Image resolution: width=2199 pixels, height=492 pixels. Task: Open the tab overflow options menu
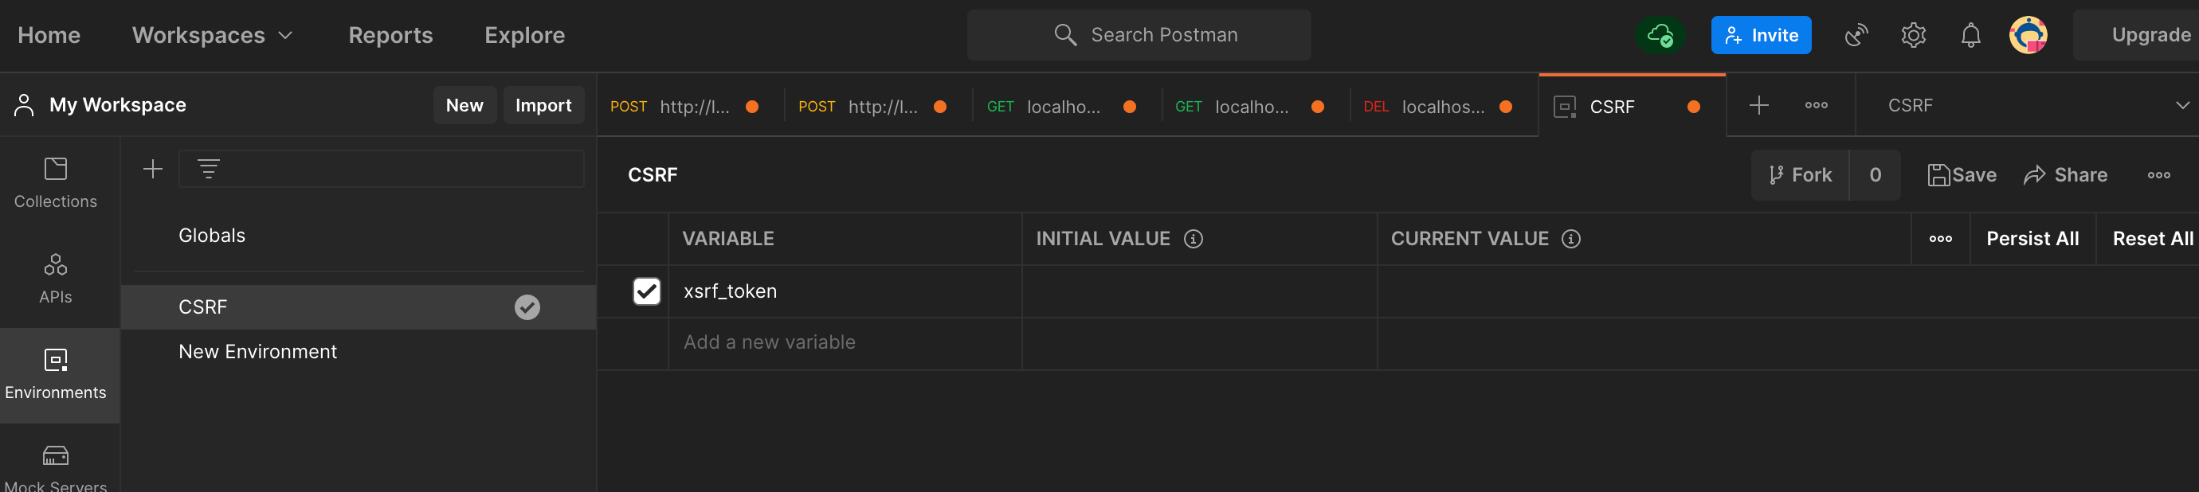(1816, 106)
